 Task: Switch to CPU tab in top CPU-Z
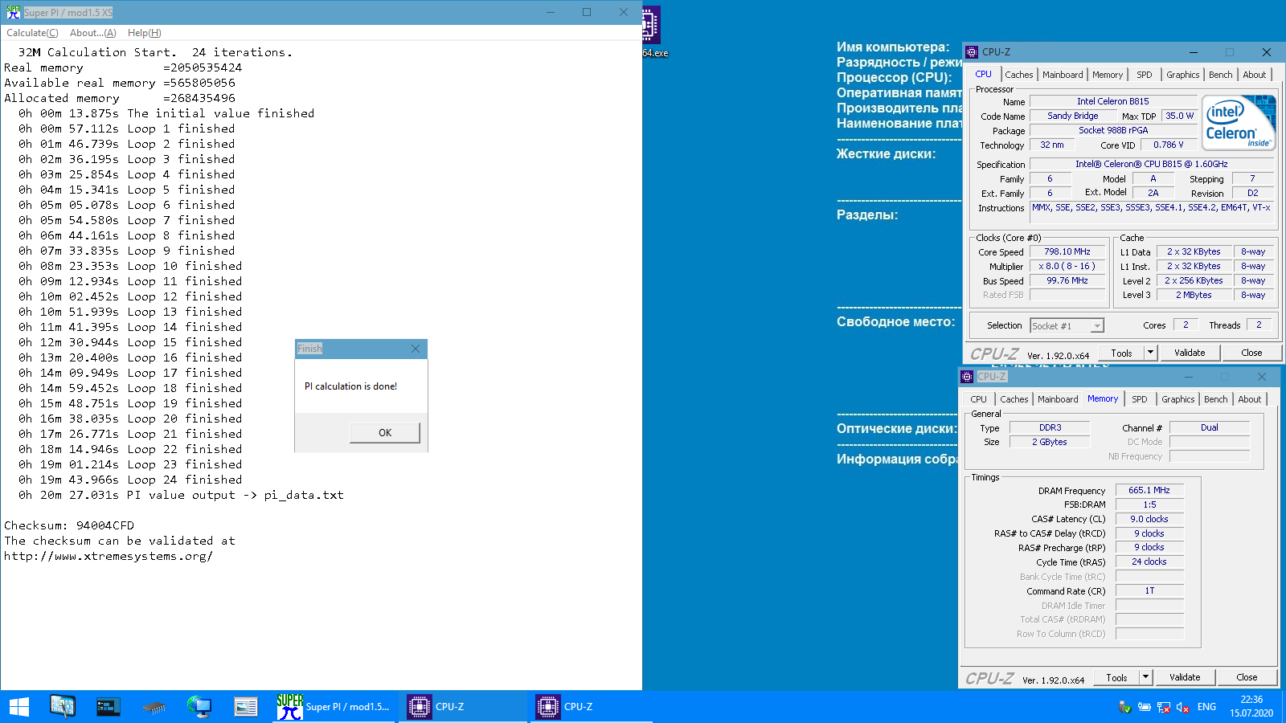[x=983, y=74]
